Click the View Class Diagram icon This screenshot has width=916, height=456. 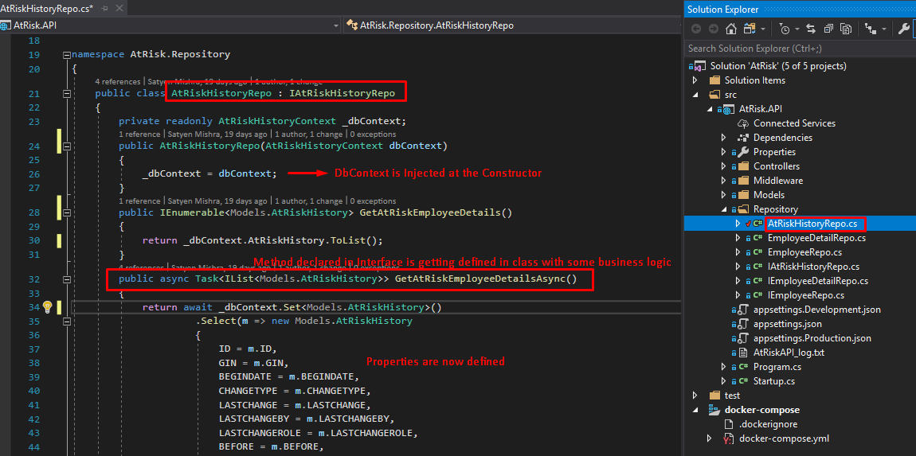(871, 29)
